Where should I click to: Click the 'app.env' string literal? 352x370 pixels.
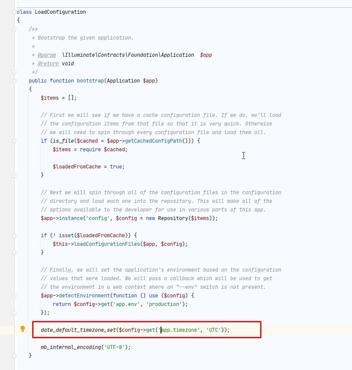126,304
